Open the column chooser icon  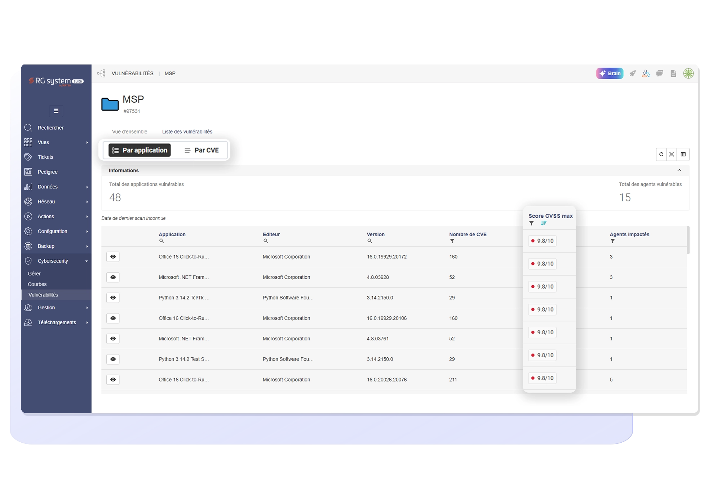click(683, 154)
